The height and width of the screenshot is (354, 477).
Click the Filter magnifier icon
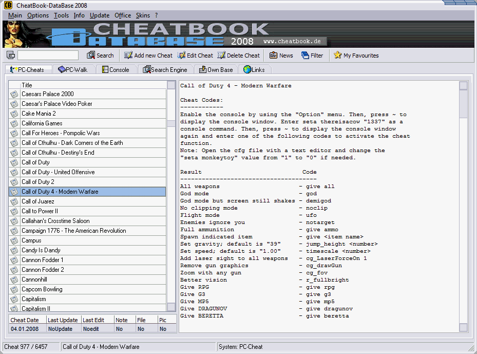click(304, 55)
